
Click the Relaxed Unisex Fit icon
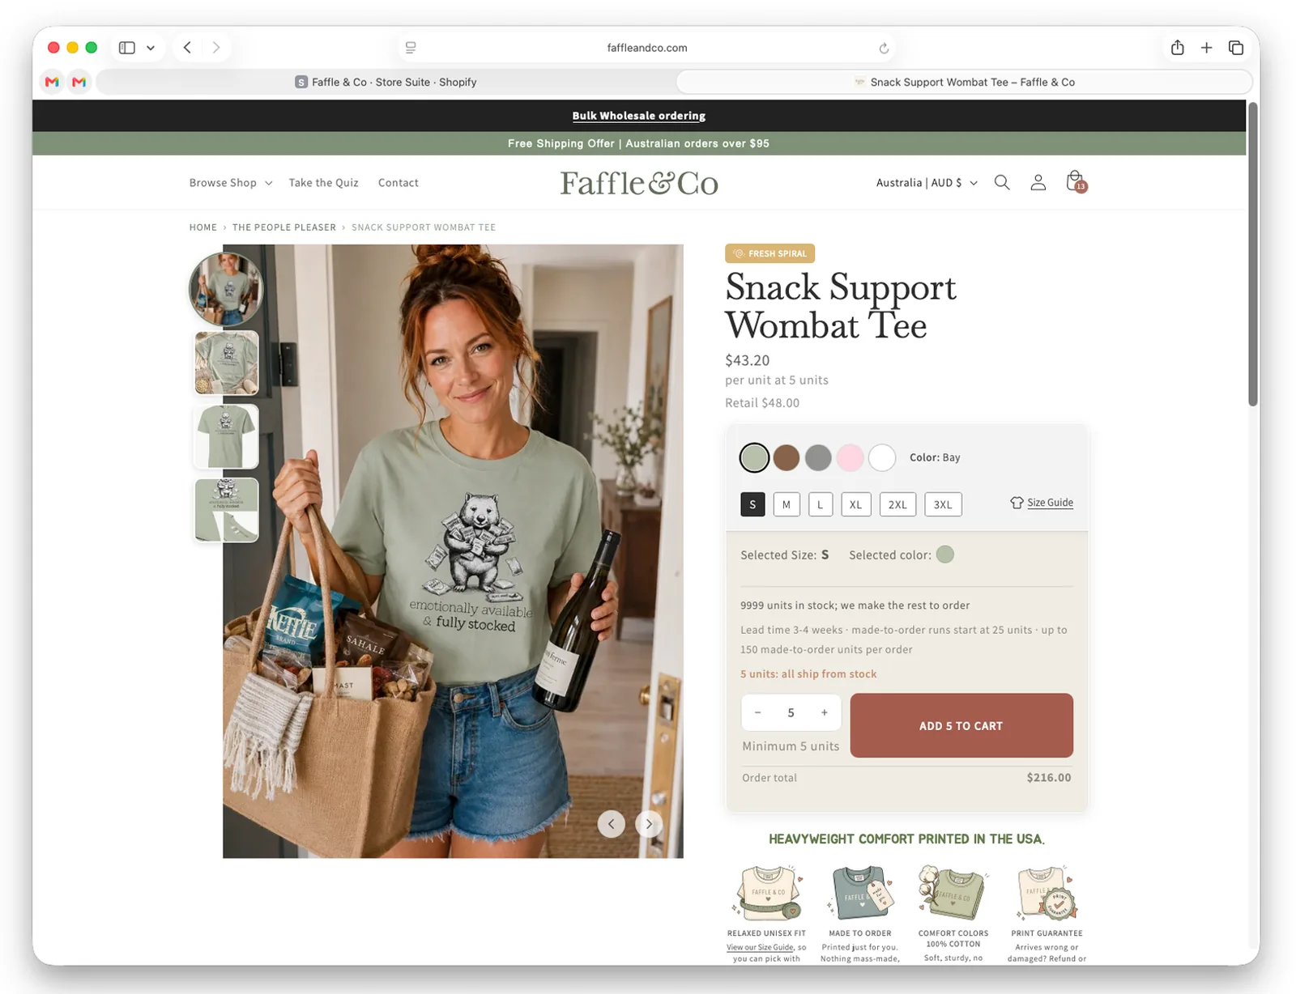pos(766,893)
